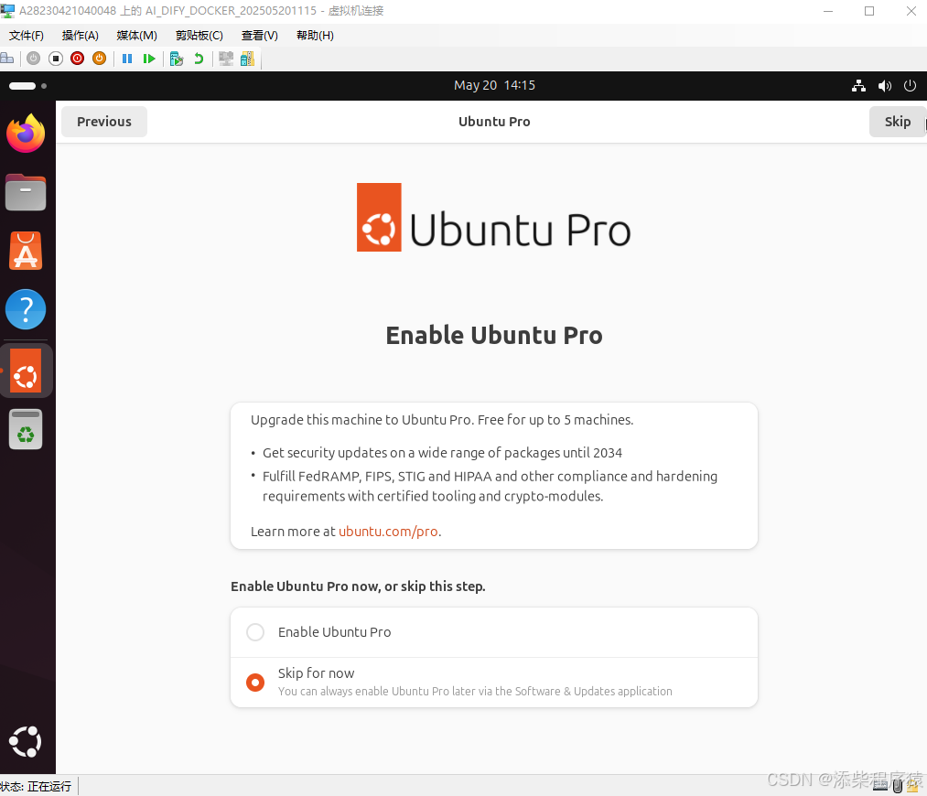
Task: Open the Files manager in the dock
Action: pos(26,193)
